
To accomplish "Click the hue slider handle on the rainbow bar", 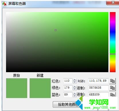I will click(113, 54).
